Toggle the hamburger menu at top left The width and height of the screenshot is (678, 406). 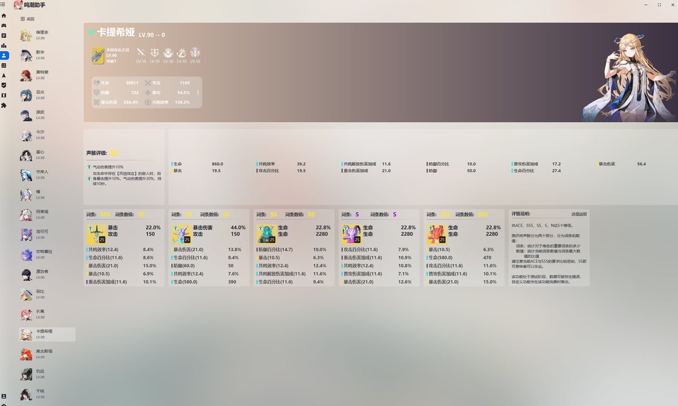pyautogui.click(x=4, y=5)
